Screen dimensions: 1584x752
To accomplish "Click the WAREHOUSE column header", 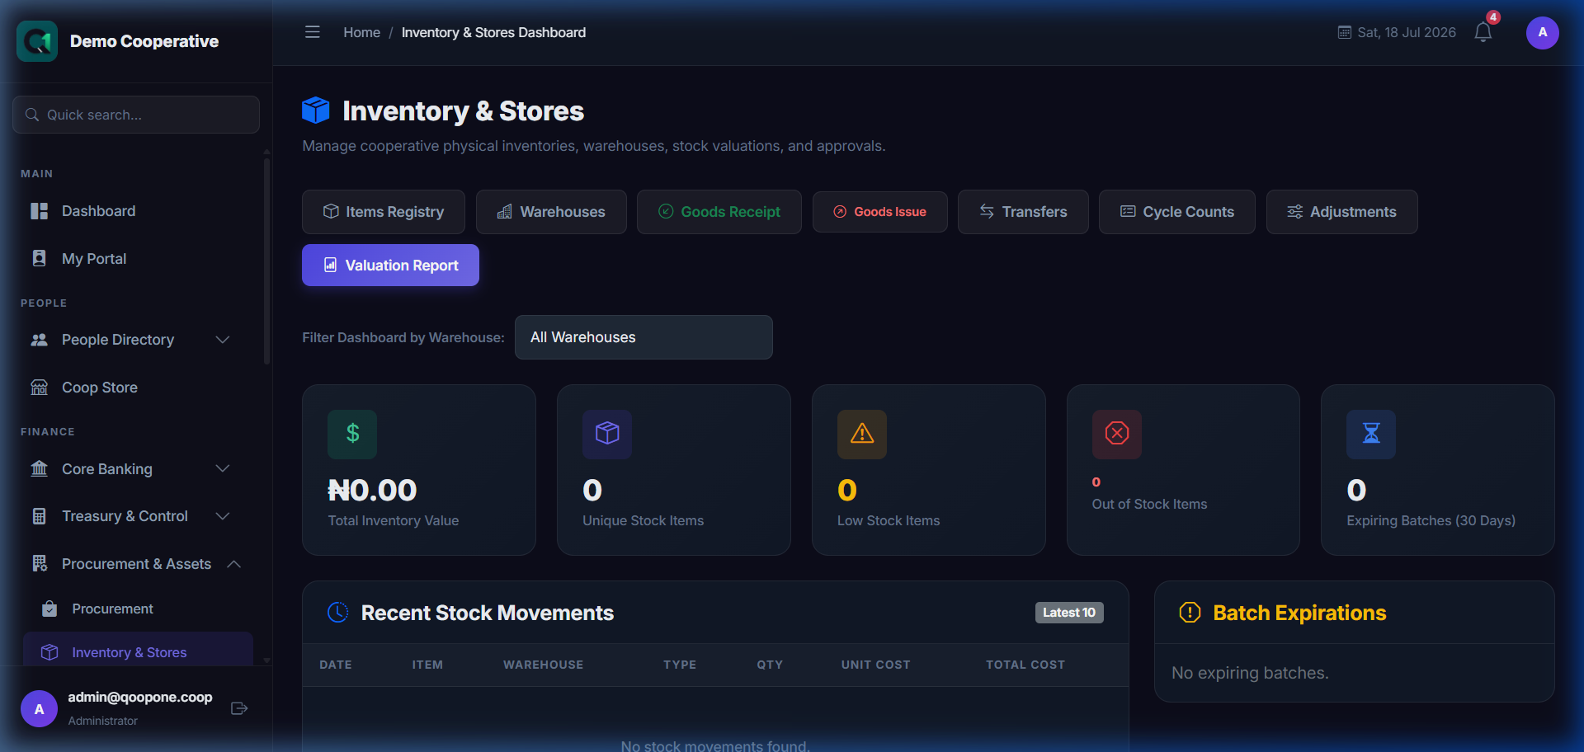I will tap(543, 665).
